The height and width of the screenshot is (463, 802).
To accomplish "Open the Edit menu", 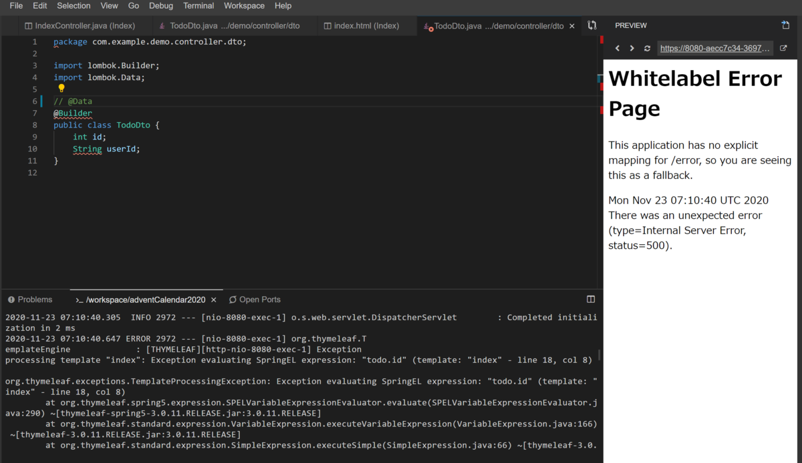I will coord(40,6).
